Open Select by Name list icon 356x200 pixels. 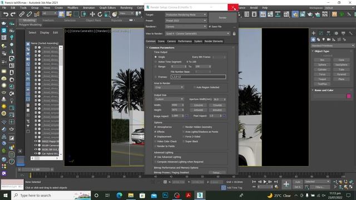pyautogui.click(x=69, y=14)
